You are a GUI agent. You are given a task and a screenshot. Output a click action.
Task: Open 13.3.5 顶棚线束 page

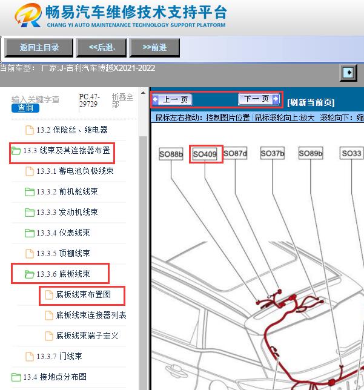pos(63,254)
